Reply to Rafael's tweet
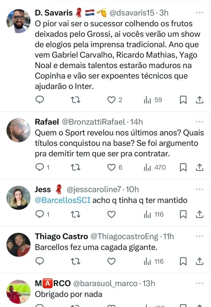 tap(40, 167)
